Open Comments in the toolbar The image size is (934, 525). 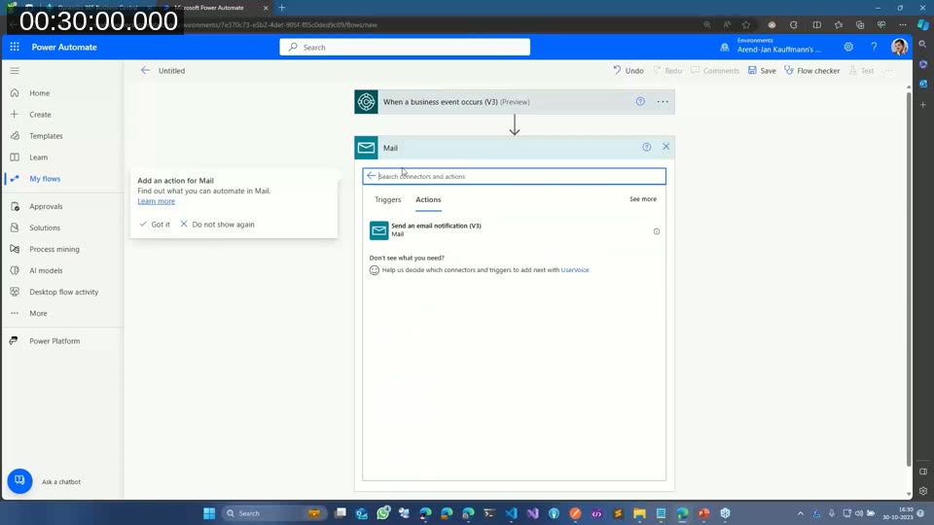(715, 70)
